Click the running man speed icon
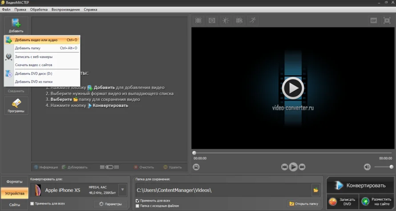 (x=253, y=20)
